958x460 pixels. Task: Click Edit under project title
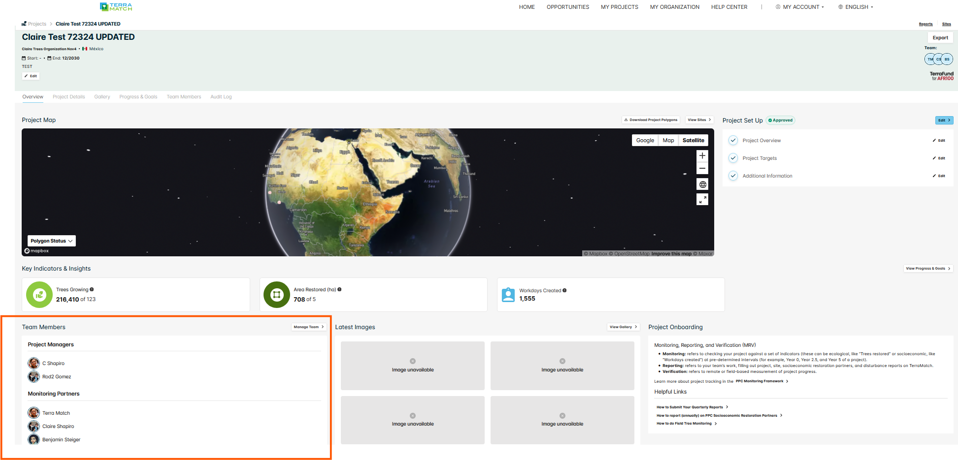(31, 76)
